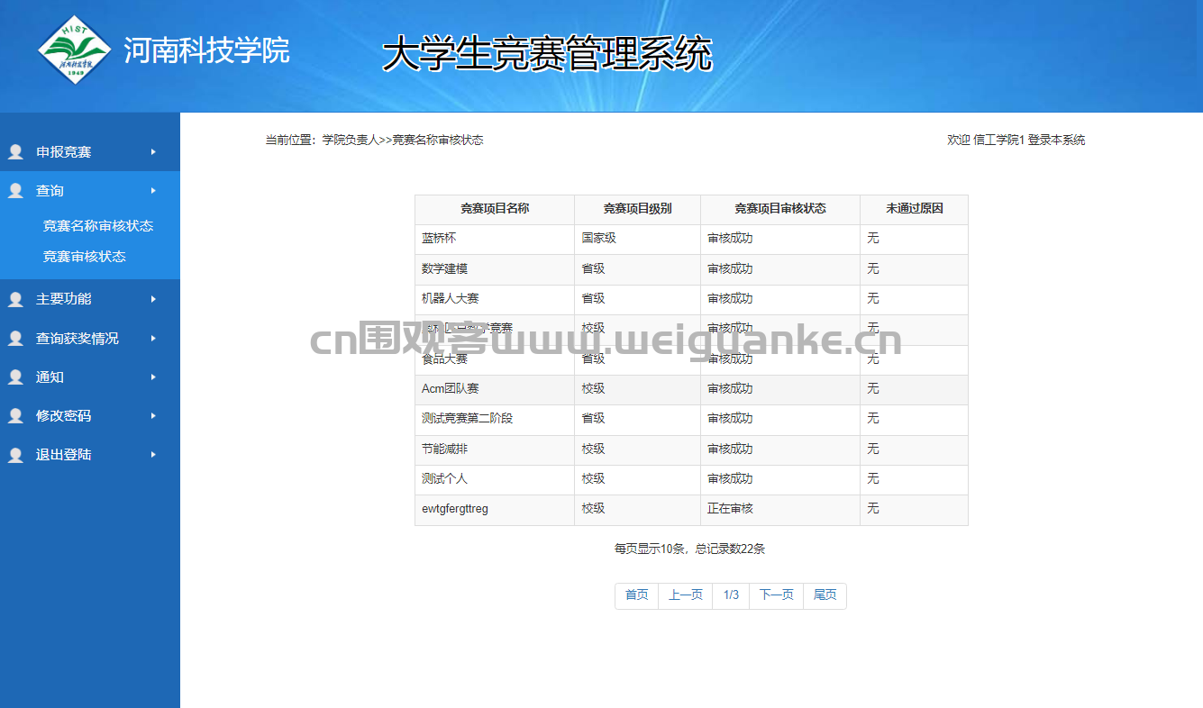Click the user icon beside 主要功能
The width and height of the screenshot is (1203, 708).
pyautogui.click(x=15, y=299)
